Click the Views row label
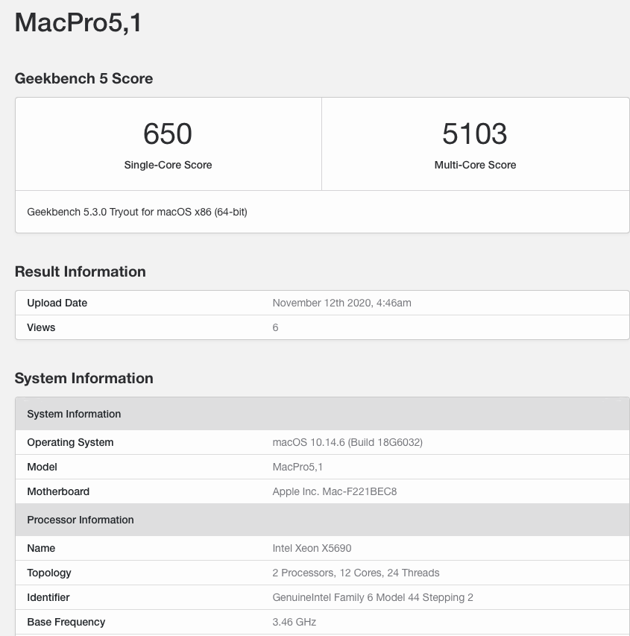Screen dimensions: 630x636 pos(41,327)
